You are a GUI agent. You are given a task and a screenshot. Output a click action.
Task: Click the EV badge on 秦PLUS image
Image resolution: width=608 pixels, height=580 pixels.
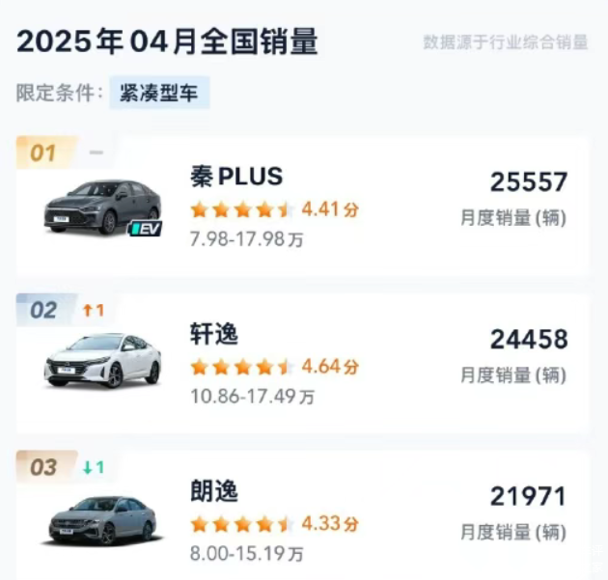tap(146, 228)
